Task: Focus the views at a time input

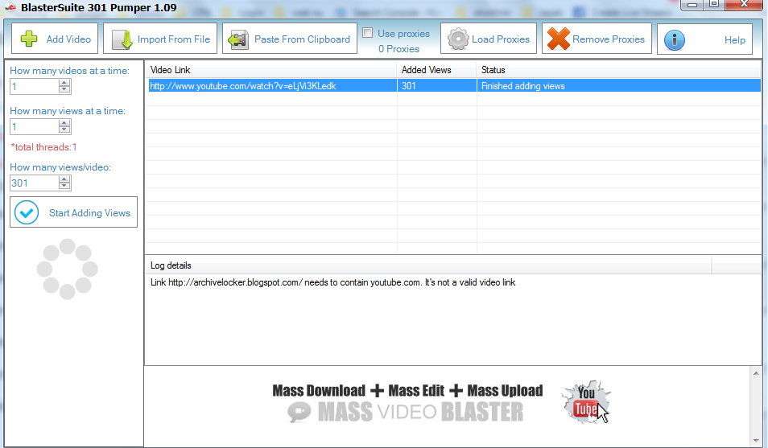Action: pyautogui.click(x=34, y=127)
